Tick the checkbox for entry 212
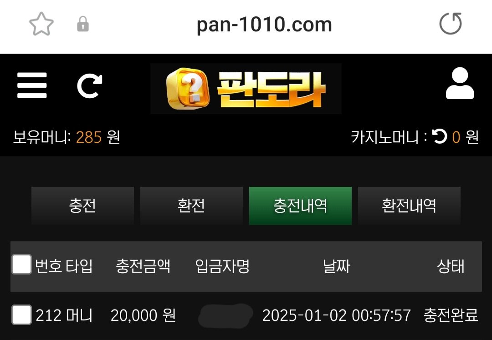This screenshot has width=492, height=340. point(21,315)
